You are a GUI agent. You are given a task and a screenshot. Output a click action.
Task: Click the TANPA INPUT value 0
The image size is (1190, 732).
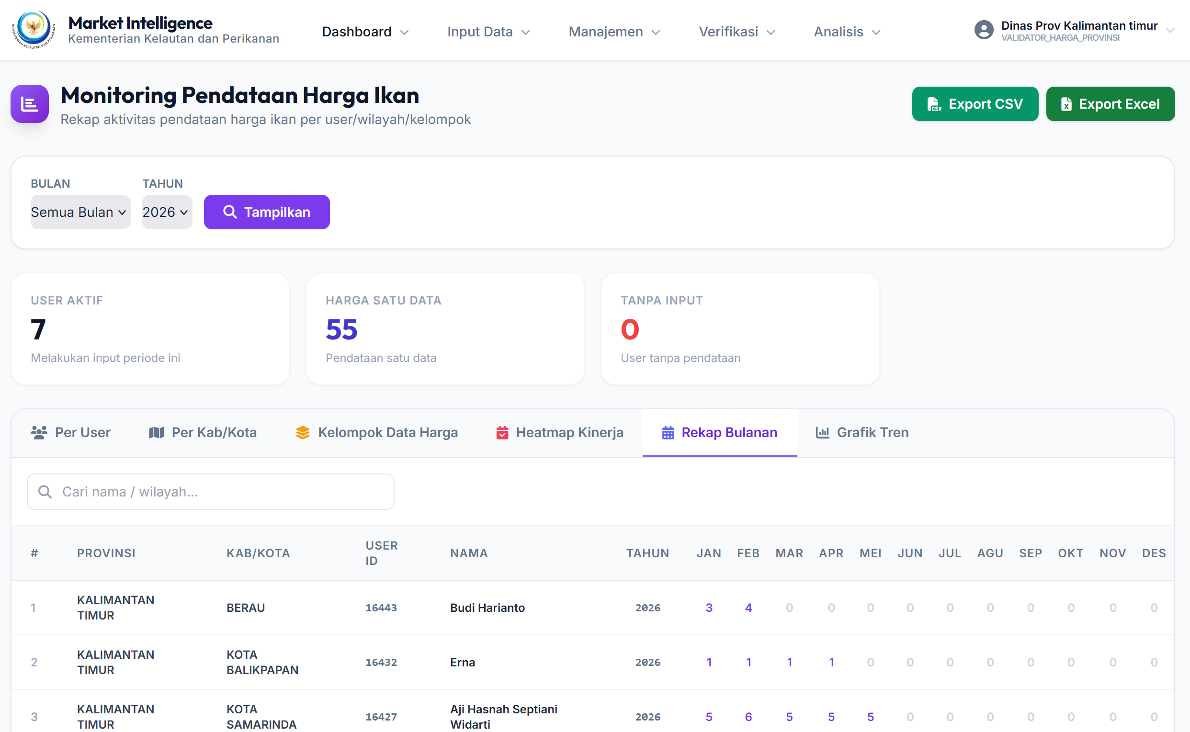pos(630,330)
